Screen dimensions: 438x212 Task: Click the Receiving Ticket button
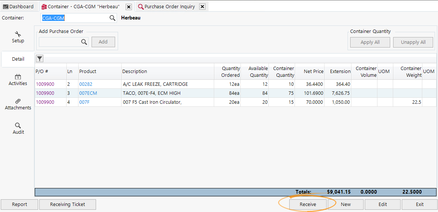click(68, 205)
